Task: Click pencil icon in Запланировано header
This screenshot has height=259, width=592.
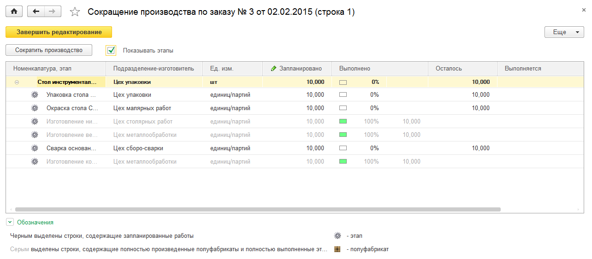Action: point(273,68)
